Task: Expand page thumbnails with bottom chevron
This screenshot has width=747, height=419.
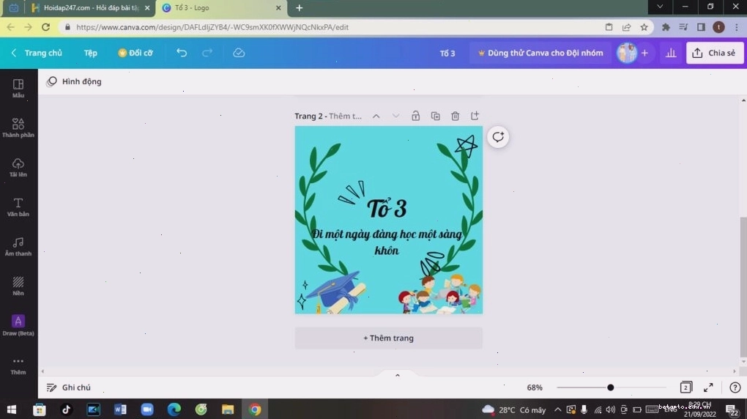Action: click(x=398, y=375)
